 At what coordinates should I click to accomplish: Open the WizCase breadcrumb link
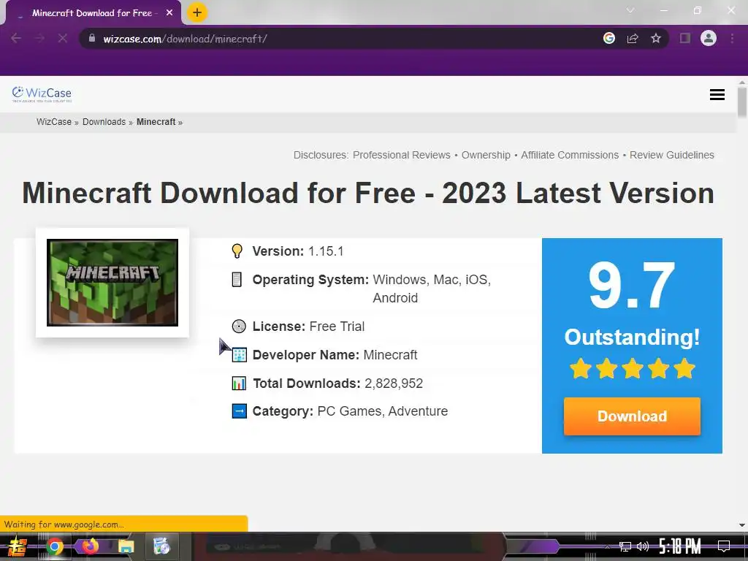tap(54, 122)
